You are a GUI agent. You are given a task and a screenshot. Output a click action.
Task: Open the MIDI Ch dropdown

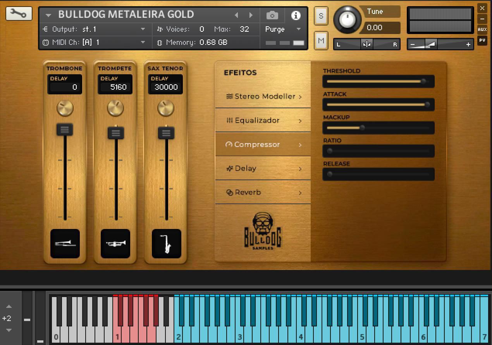click(x=143, y=43)
